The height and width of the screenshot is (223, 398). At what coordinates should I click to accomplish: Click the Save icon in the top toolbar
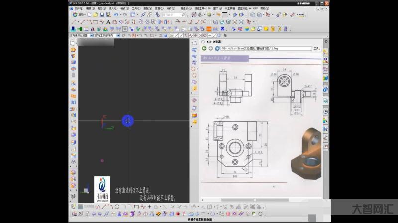click(102, 15)
